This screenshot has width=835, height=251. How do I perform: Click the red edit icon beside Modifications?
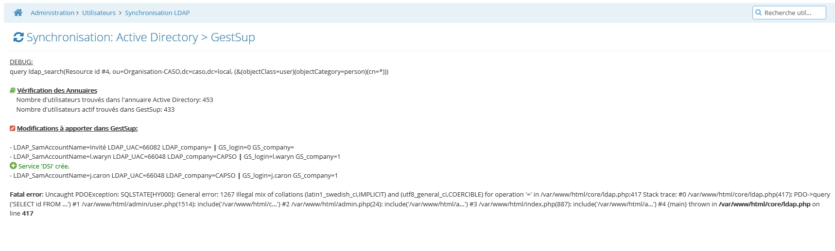point(13,128)
